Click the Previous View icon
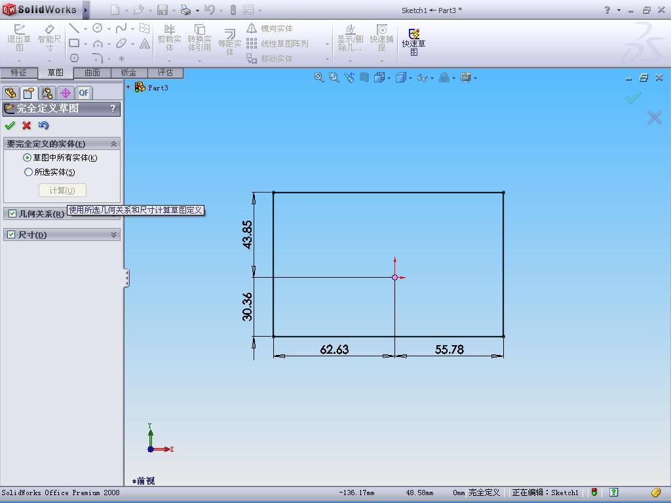Viewport: 671px width, 503px height. [349, 77]
